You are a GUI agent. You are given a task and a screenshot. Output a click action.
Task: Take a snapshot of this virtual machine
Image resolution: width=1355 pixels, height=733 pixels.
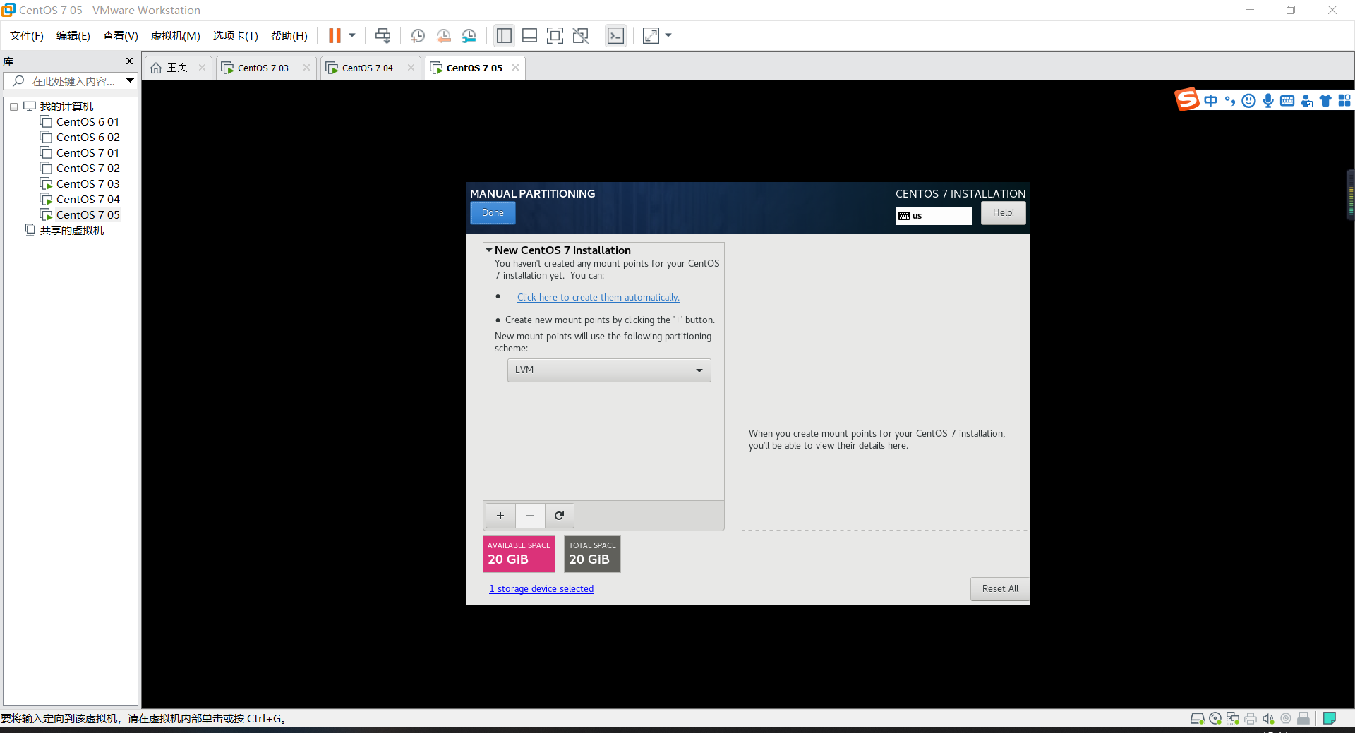(418, 36)
